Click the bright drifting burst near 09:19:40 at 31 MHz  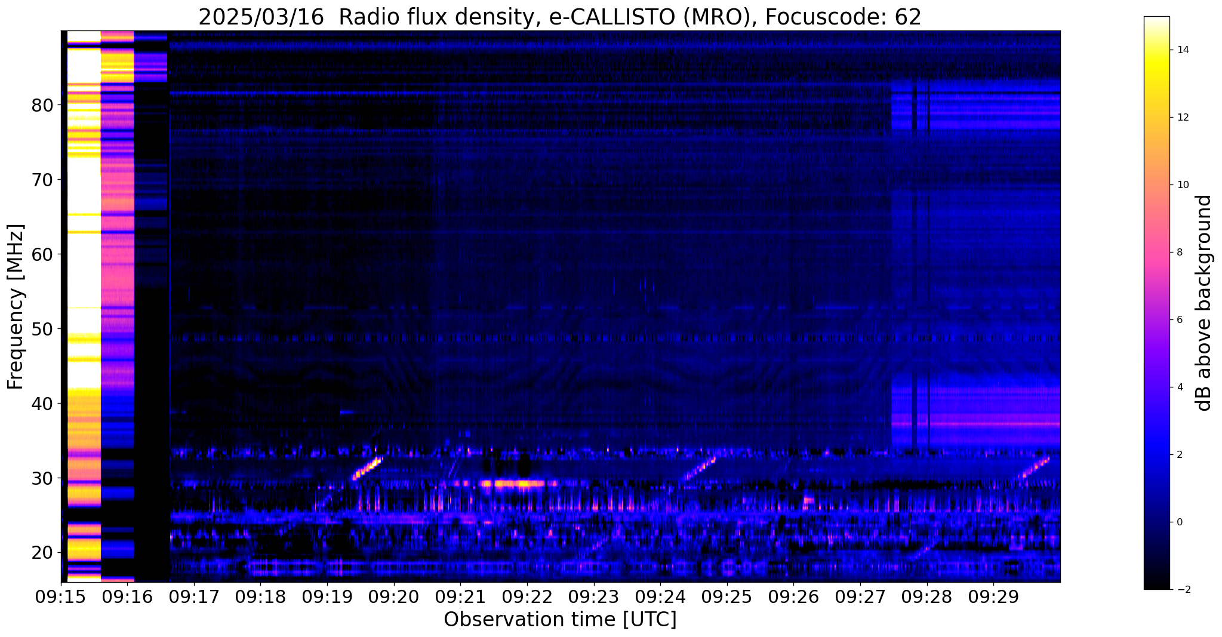point(367,468)
